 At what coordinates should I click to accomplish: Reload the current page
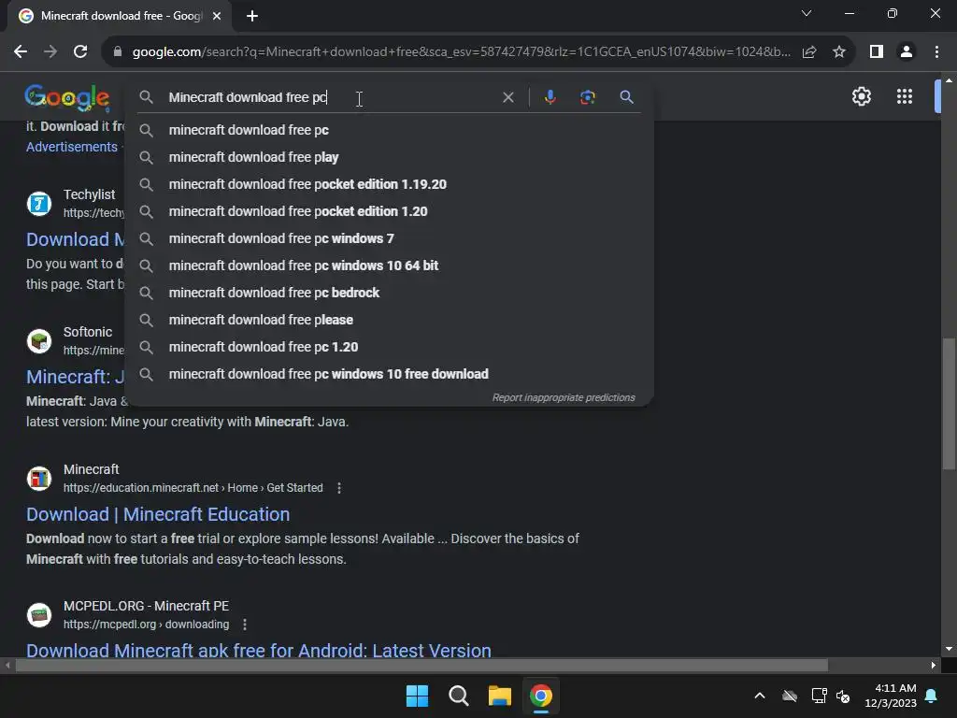tap(80, 52)
